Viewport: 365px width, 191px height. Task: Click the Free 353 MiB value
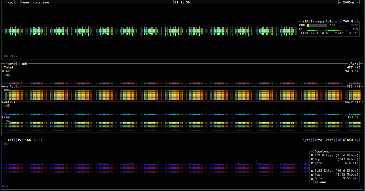coord(353,117)
